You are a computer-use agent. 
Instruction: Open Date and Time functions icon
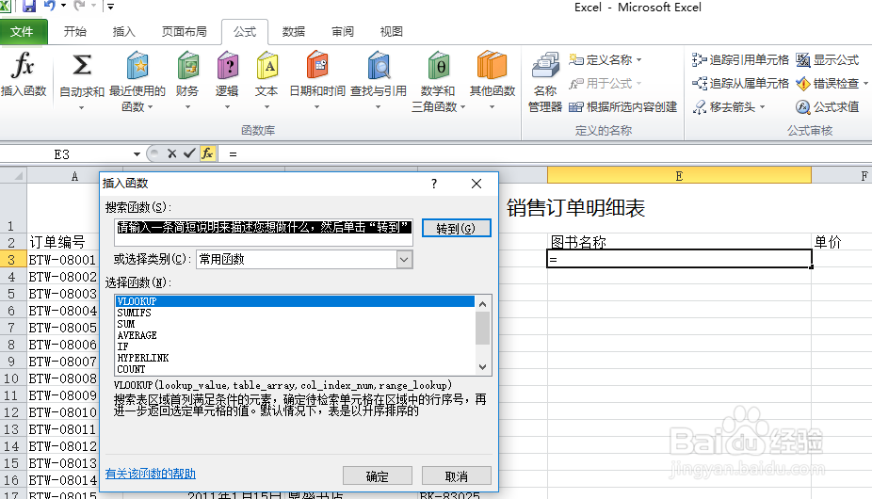[x=317, y=66]
